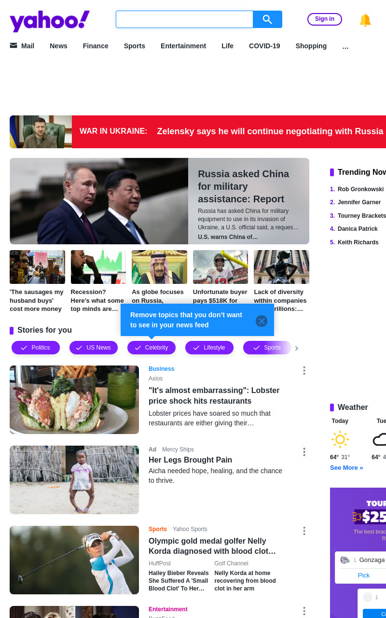Open Mail from the envelope icon
This screenshot has height=618, width=386.
click(14, 45)
